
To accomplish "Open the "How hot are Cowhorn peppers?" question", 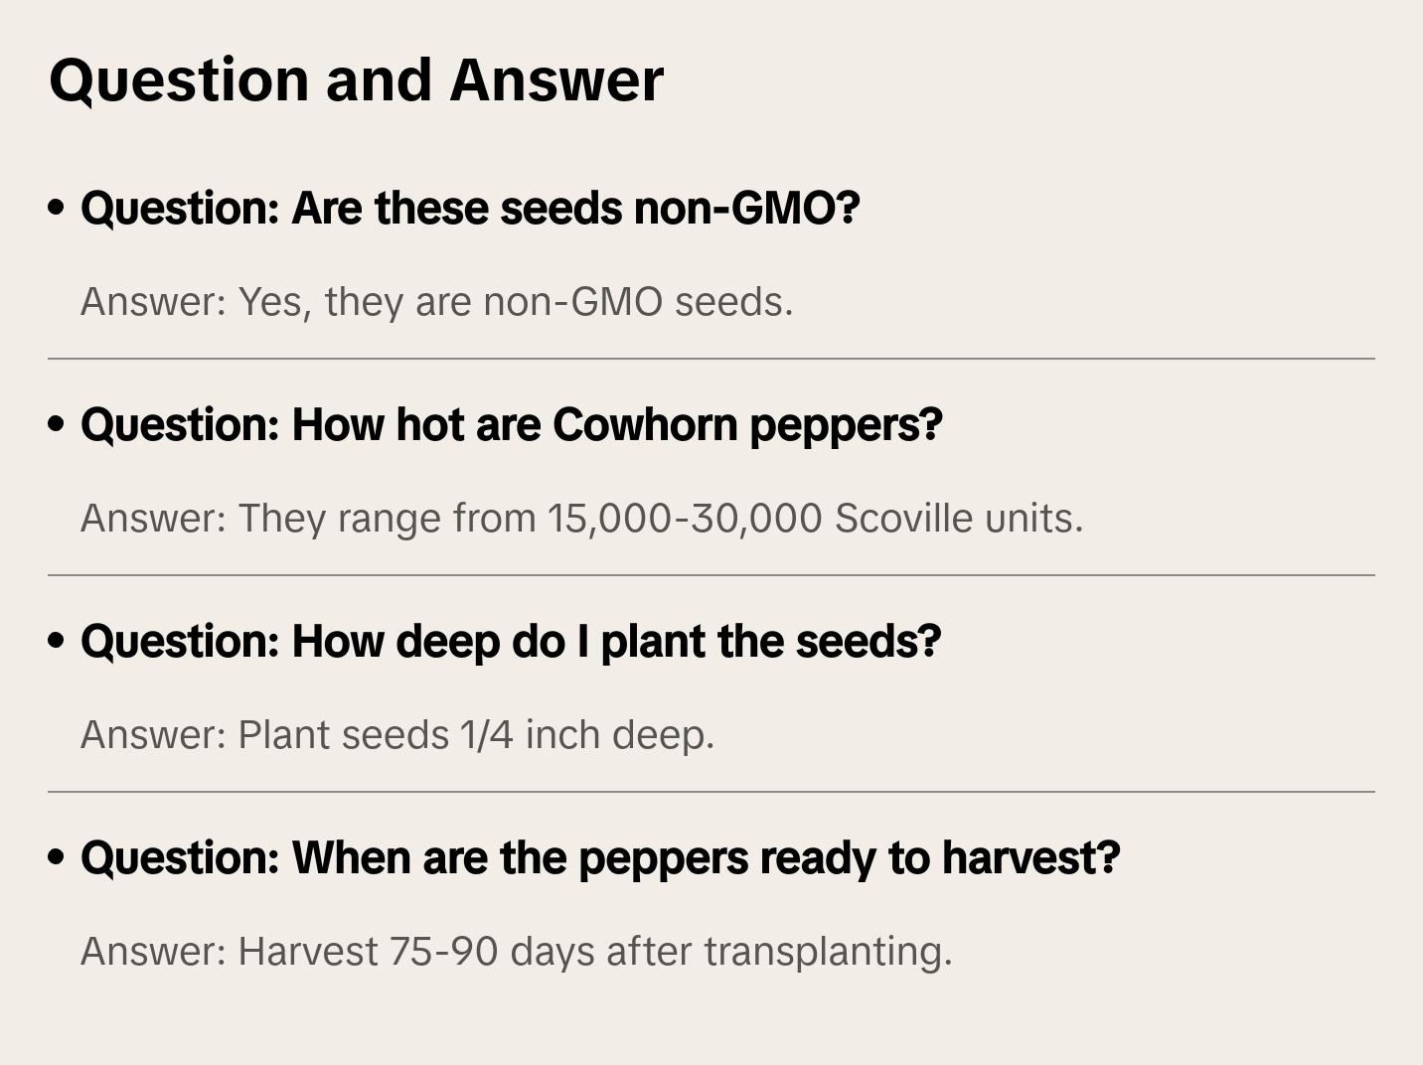I will (x=511, y=425).
